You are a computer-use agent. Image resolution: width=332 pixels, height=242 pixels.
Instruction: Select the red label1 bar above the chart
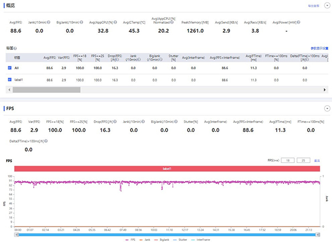165,168
